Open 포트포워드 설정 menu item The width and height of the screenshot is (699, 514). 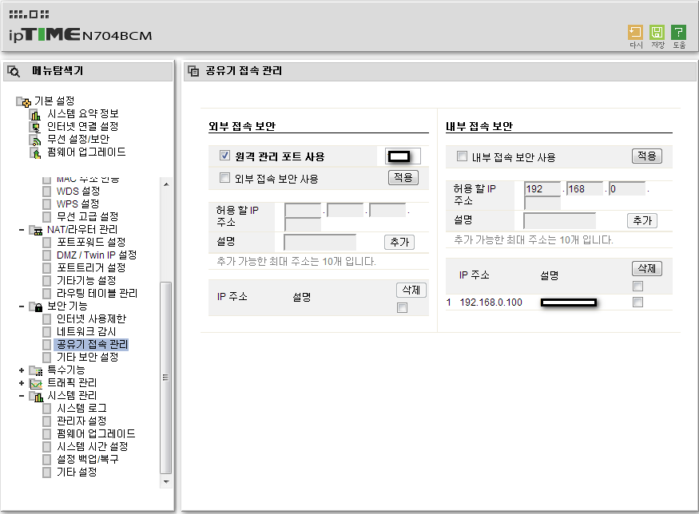pyautogui.click(x=91, y=243)
